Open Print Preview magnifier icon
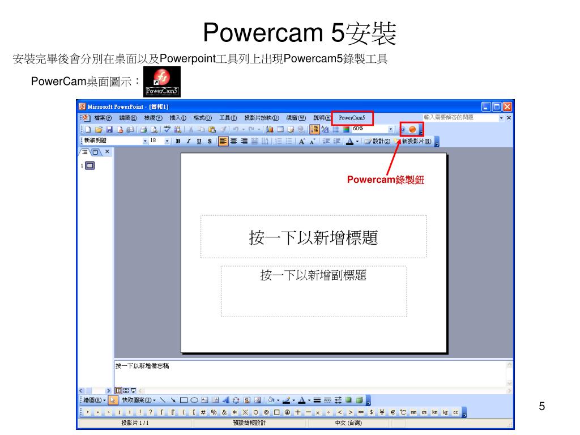This screenshot has height=435, width=580. (154, 130)
